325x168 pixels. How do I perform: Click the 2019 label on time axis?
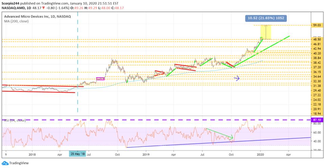click(x=146, y=154)
